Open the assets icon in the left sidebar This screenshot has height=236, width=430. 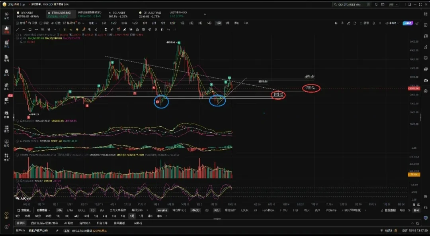coord(7,100)
